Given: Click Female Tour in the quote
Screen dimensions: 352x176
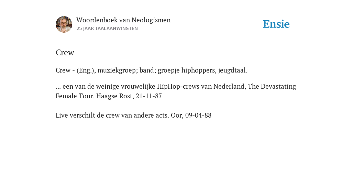Looking at the screenshot, I should (x=75, y=96).
